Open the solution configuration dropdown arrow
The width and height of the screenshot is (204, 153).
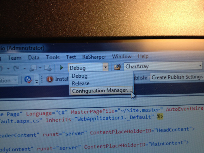click(x=105, y=67)
